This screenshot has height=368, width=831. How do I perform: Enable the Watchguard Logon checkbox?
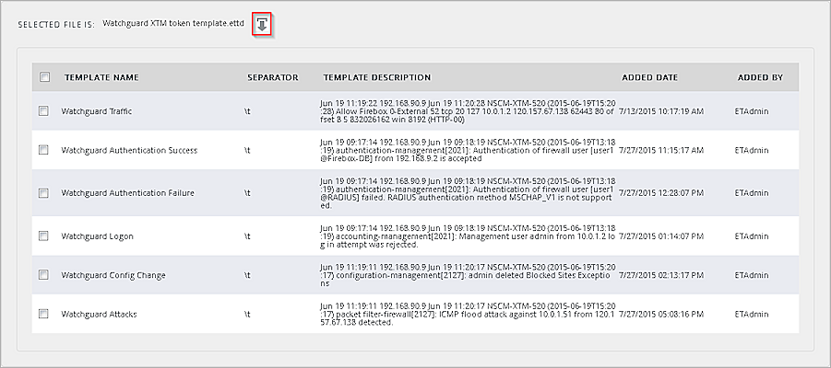coord(43,236)
